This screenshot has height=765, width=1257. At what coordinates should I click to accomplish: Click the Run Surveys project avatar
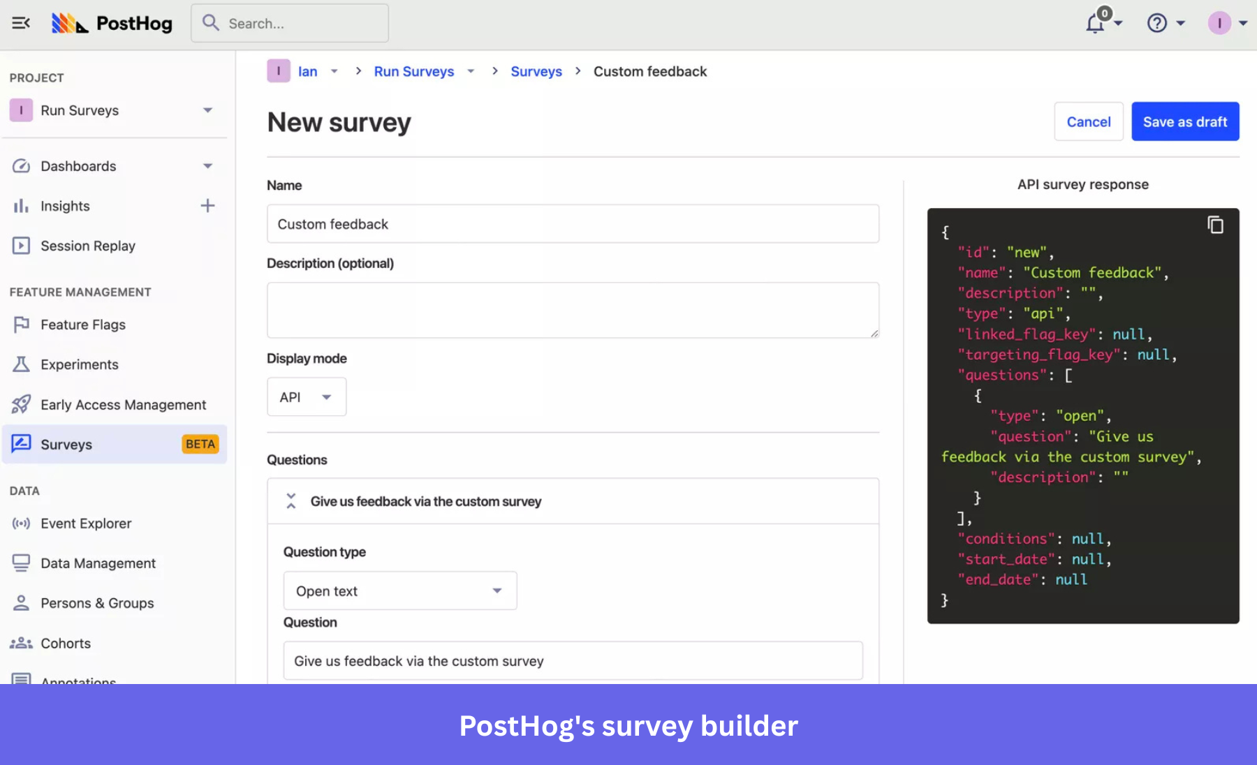21,110
